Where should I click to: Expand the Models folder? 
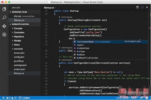(x=13, y=40)
